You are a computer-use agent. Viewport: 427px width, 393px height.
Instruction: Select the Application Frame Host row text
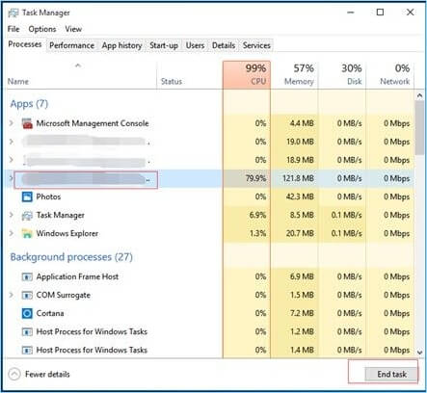coord(77,276)
